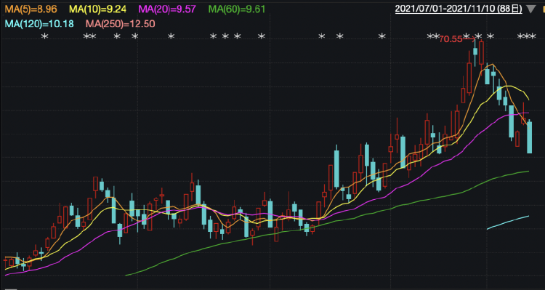Image resolution: width=545 pixels, height=290 pixels.
Task: Select the last large cyan candlestick
Action: click(529, 137)
